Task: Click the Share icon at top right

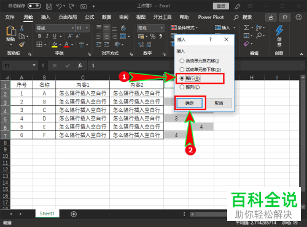Action: [x=271, y=18]
